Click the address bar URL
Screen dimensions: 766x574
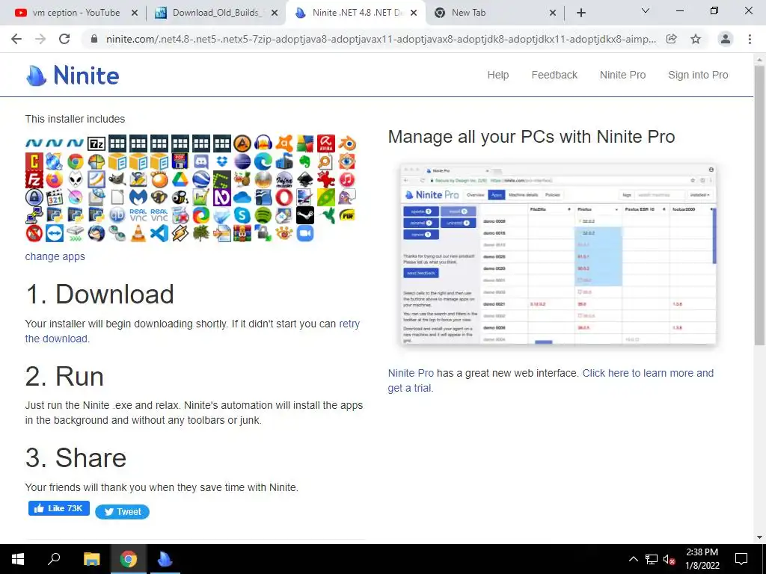(381, 39)
